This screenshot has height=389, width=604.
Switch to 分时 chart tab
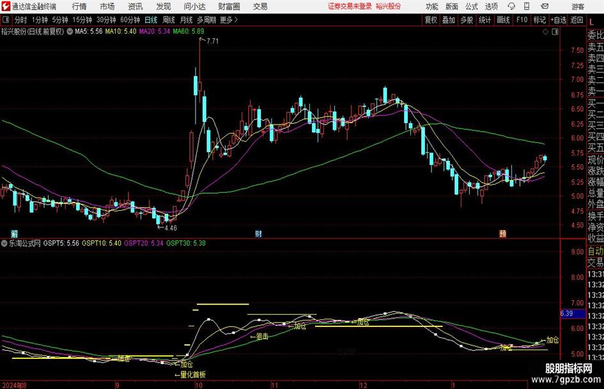[21, 20]
